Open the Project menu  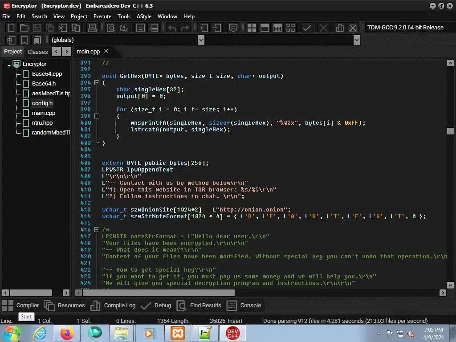point(79,16)
